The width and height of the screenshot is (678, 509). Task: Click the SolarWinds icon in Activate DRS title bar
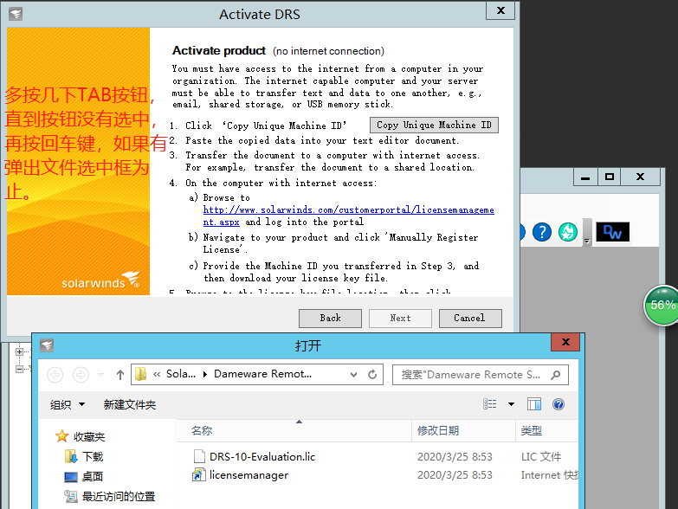tap(16, 13)
